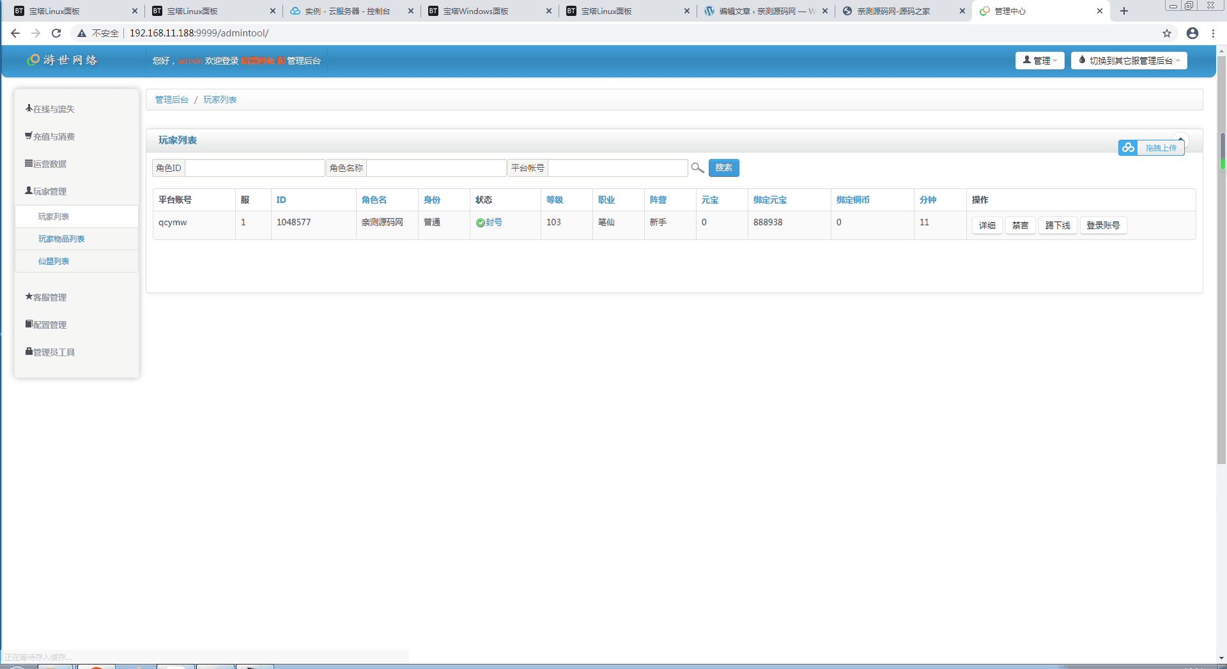1227x669 pixels.
Task: Open the 管理 user dropdown
Action: click(1040, 61)
